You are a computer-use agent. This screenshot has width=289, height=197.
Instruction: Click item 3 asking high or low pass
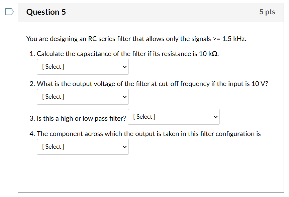79,118
